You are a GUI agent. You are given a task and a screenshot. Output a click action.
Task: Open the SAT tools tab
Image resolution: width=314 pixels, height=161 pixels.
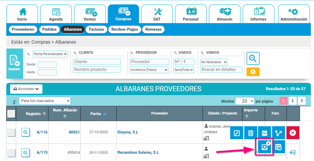click(157, 14)
